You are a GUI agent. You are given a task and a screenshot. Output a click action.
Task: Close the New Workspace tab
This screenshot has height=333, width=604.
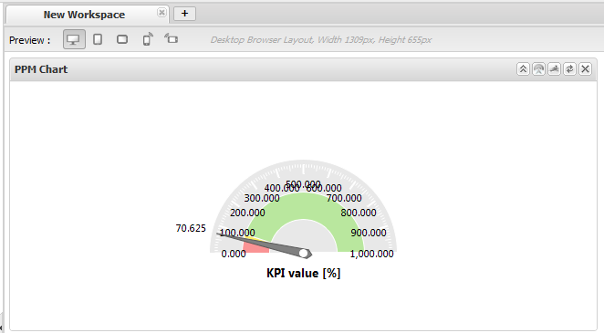[x=161, y=13]
